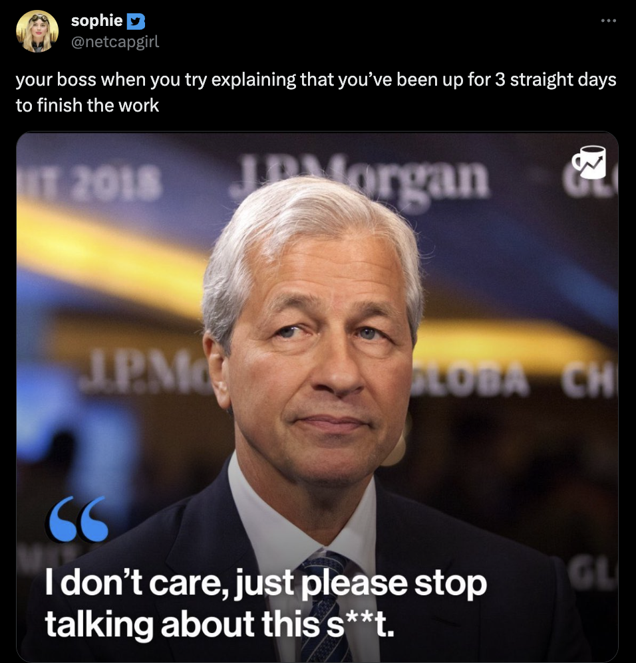Open the three-dot more options menu

coord(608,21)
